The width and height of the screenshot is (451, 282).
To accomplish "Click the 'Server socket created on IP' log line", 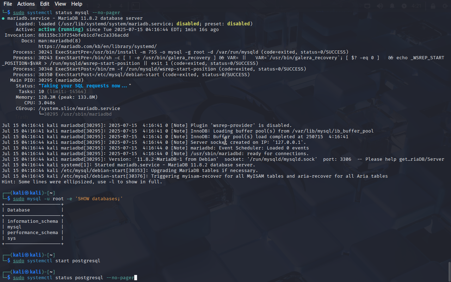I will [x=154, y=142].
